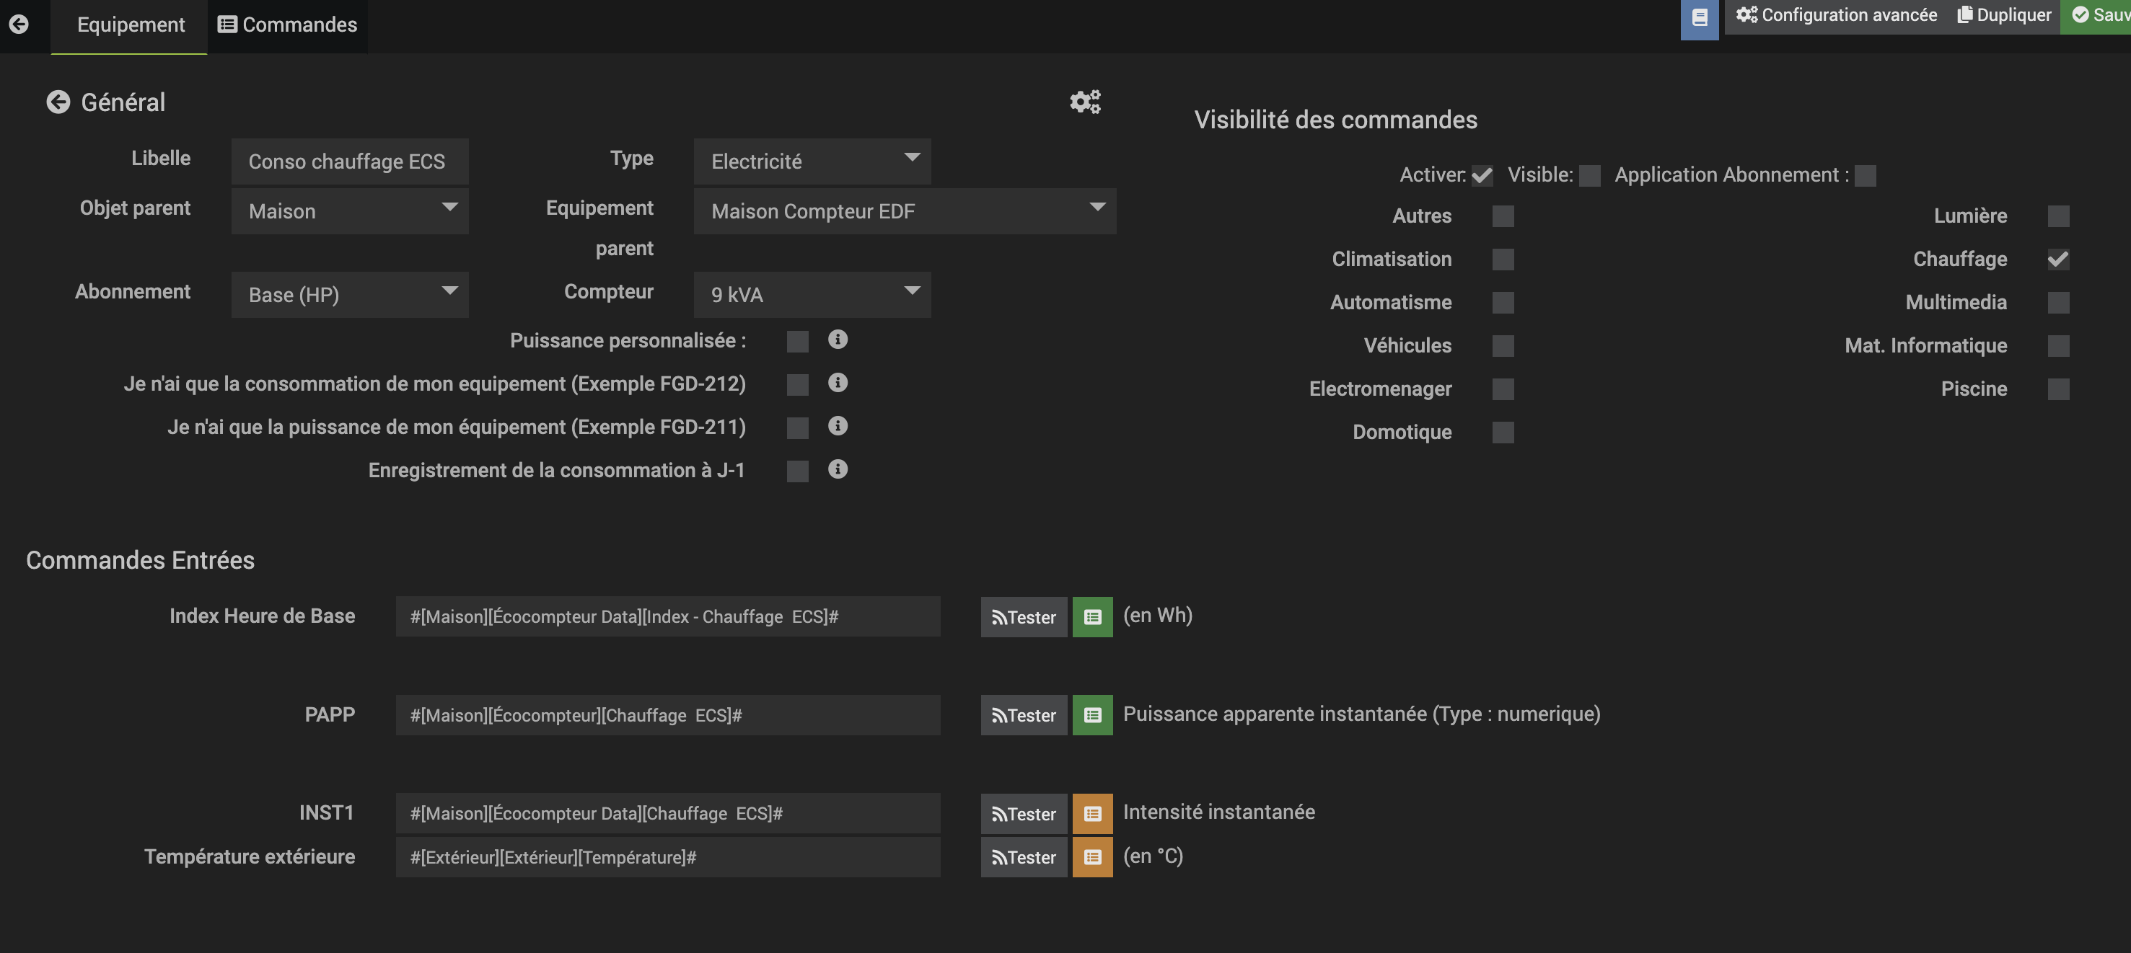This screenshot has height=953, width=2131.
Task: Check the Piscine checkbox
Action: [x=2058, y=389]
